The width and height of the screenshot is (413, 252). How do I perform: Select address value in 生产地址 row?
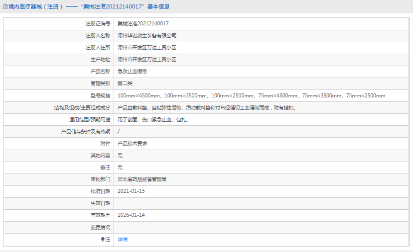click(x=147, y=60)
